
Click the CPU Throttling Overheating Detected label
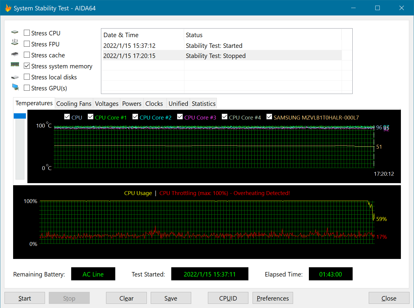pos(225,193)
